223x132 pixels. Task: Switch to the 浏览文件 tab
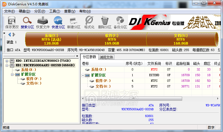tap(106, 57)
